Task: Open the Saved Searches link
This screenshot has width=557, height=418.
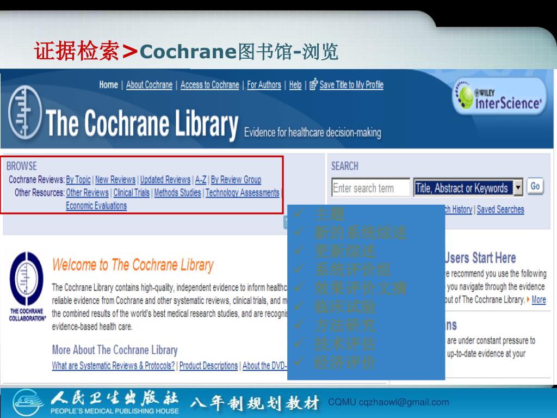Action: click(500, 210)
